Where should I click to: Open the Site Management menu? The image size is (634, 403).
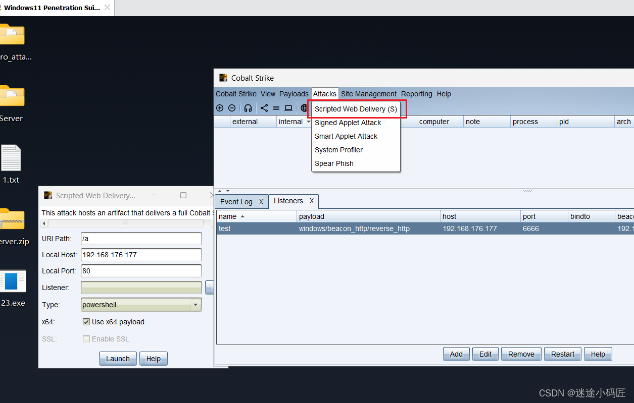click(369, 94)
